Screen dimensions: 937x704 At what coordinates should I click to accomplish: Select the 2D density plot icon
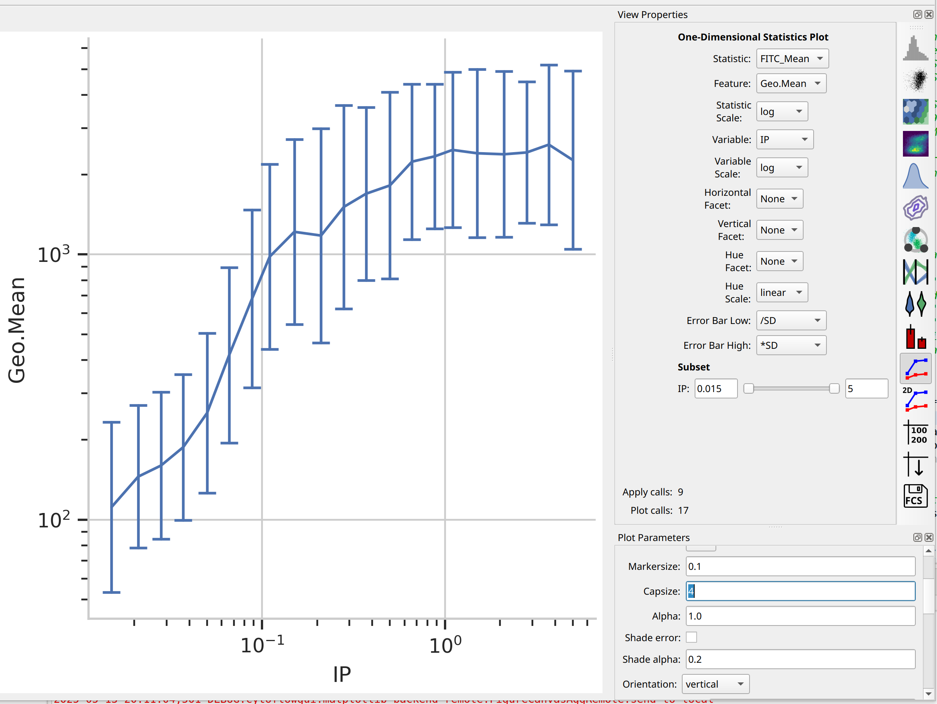[x=915, y=143]
